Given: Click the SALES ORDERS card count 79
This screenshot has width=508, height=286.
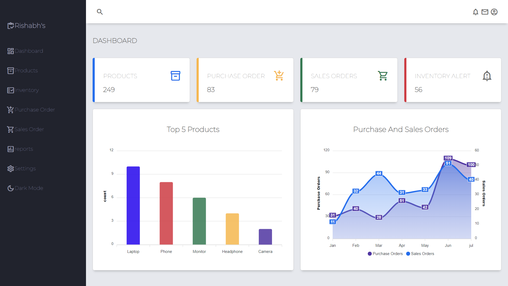Looking at the screenshot, I should pyautogui.click(x=315, y=90).
